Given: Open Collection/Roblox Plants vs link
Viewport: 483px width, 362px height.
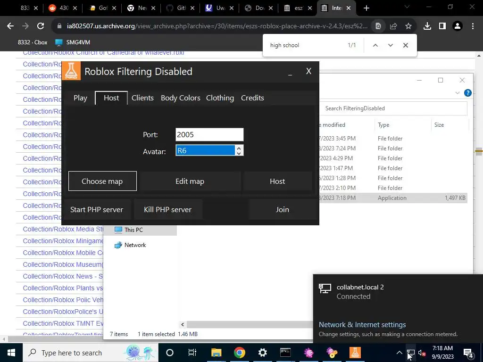Looking at the screenshot, I should pyautogui.click(x=63, y=288).
